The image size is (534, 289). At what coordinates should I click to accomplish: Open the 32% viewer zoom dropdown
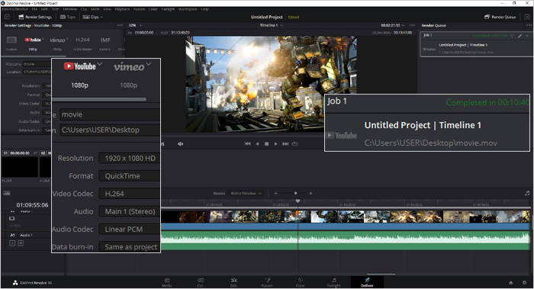pos(135,25)
